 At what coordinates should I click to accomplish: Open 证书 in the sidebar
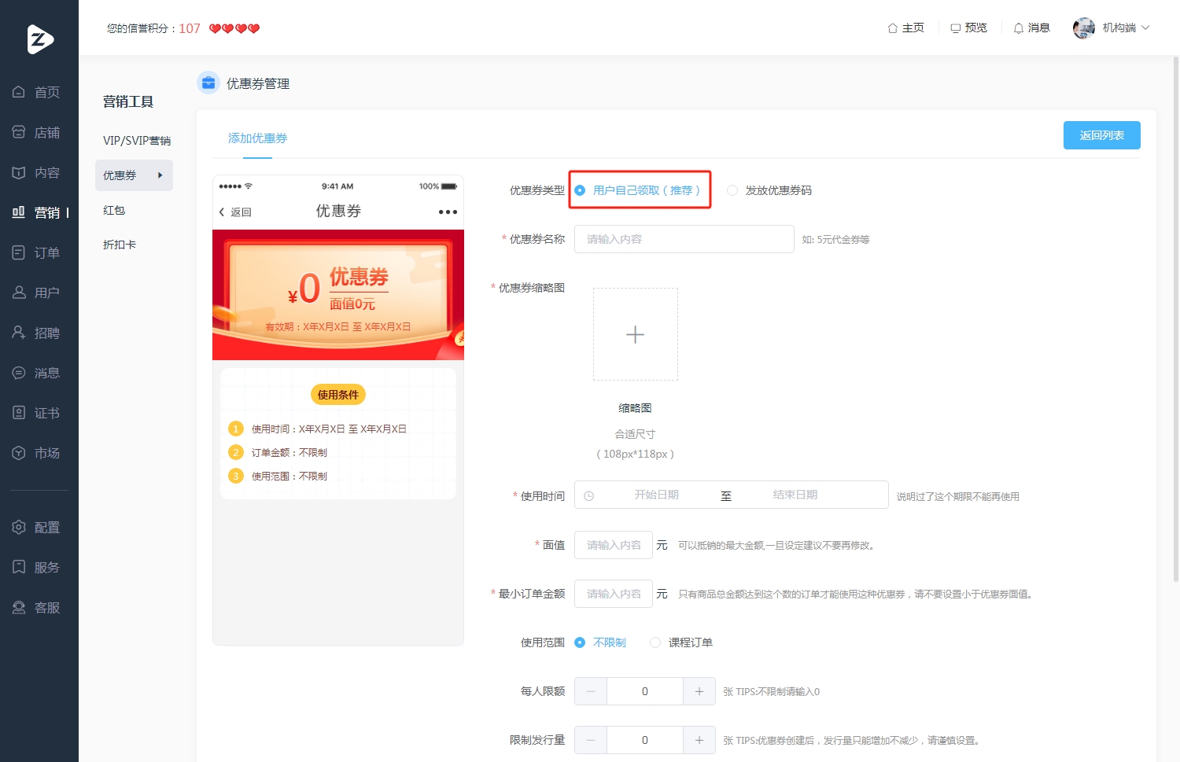[36, 413]
